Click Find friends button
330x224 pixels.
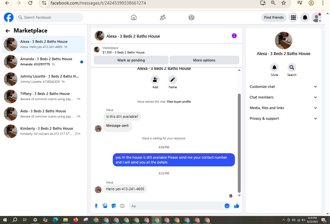click(x=274, y=17)
